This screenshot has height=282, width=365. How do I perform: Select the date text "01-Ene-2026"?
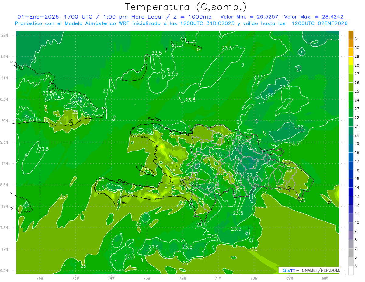(38, 17)
